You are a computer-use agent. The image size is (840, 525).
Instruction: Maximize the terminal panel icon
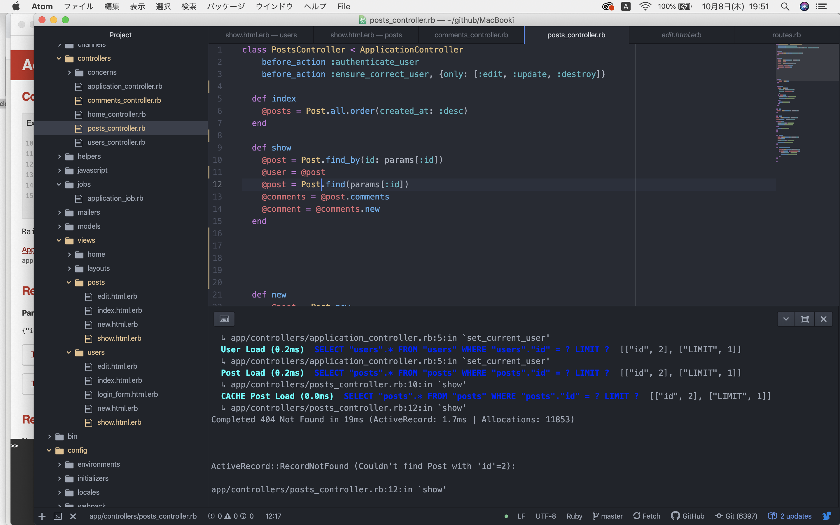(805, 319)
